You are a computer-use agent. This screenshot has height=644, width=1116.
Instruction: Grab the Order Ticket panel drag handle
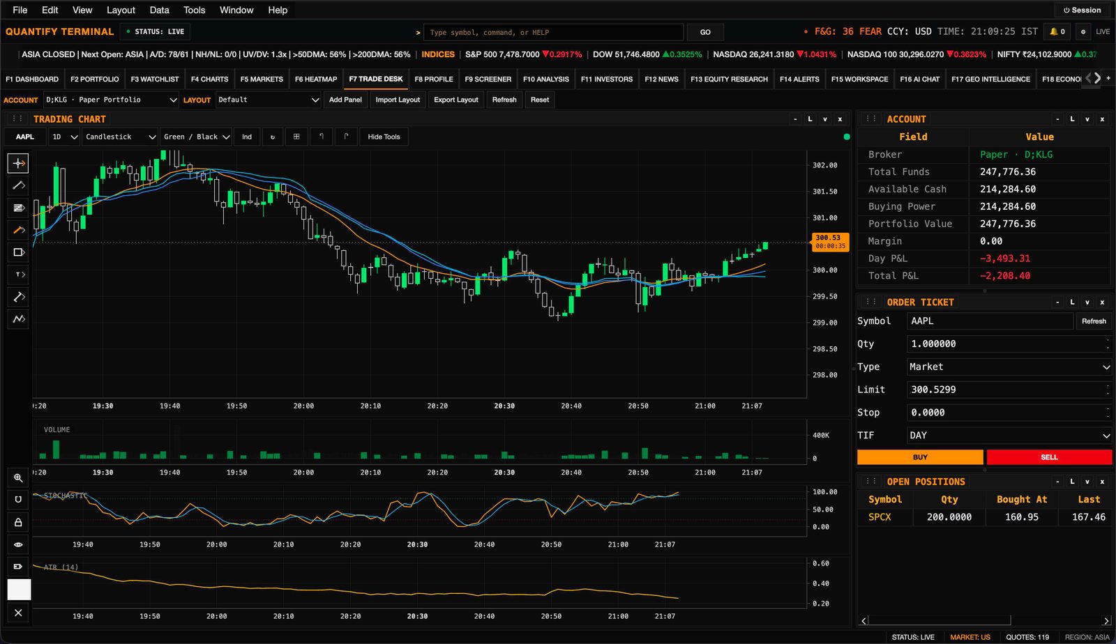(871, 302)
